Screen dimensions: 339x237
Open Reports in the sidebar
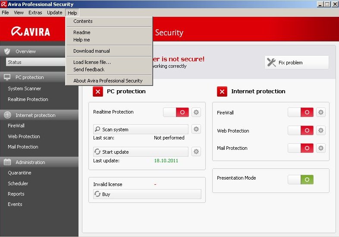coord(16,194)
